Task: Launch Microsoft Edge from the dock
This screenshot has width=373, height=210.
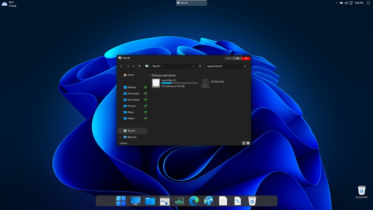Action: pos(194,201)
